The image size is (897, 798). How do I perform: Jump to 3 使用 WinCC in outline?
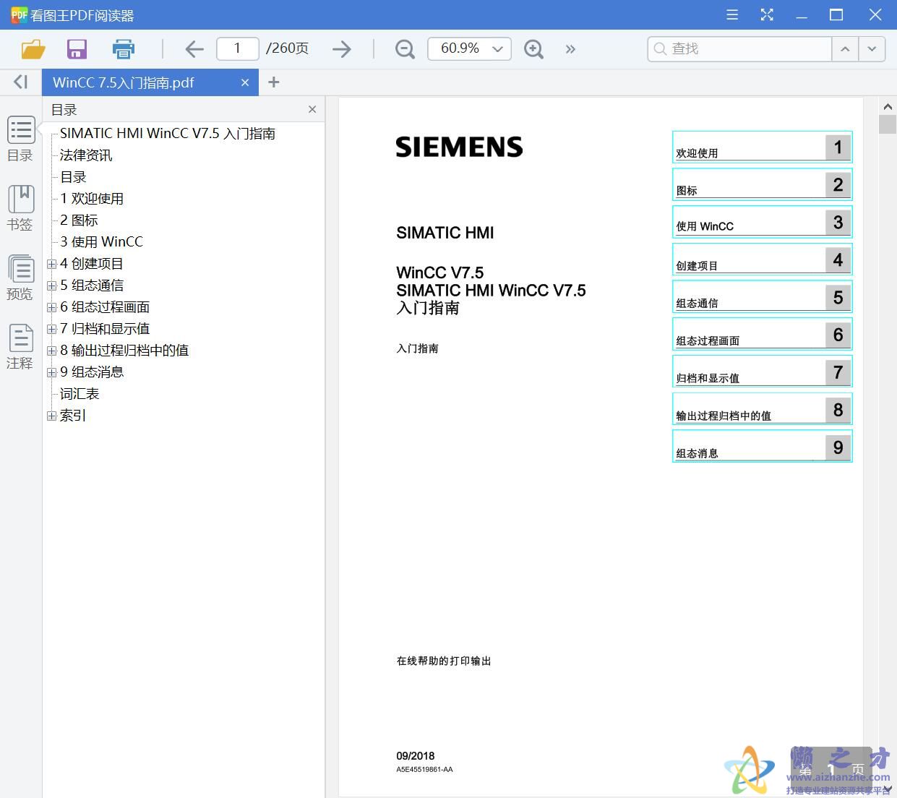coord(101,242)
